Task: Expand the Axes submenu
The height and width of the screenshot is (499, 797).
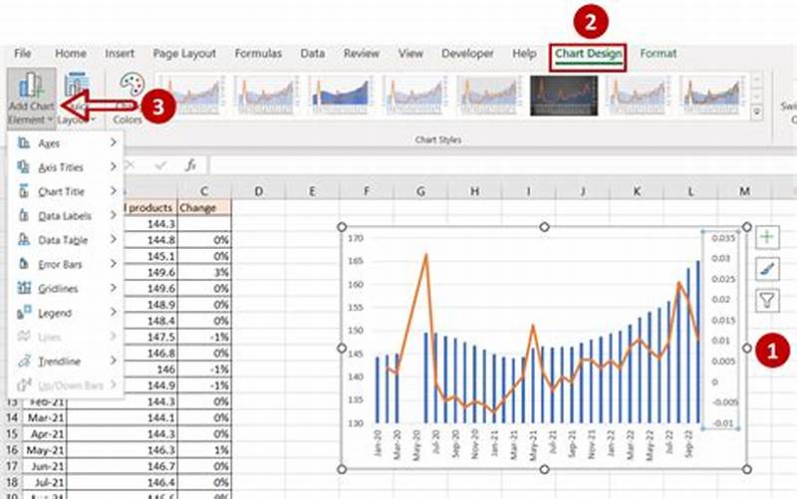Action: coord(66,143)
